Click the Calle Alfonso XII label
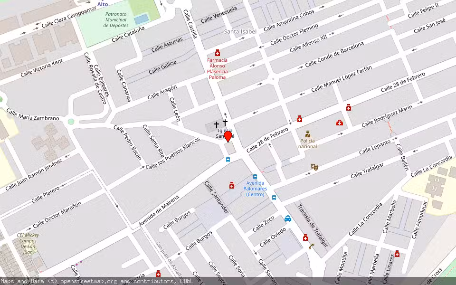The image size is (456, 285). [308, 44]
